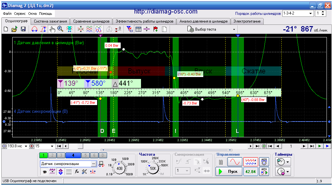
Task: Open the Помощь menu
Action: coord(45,14)
